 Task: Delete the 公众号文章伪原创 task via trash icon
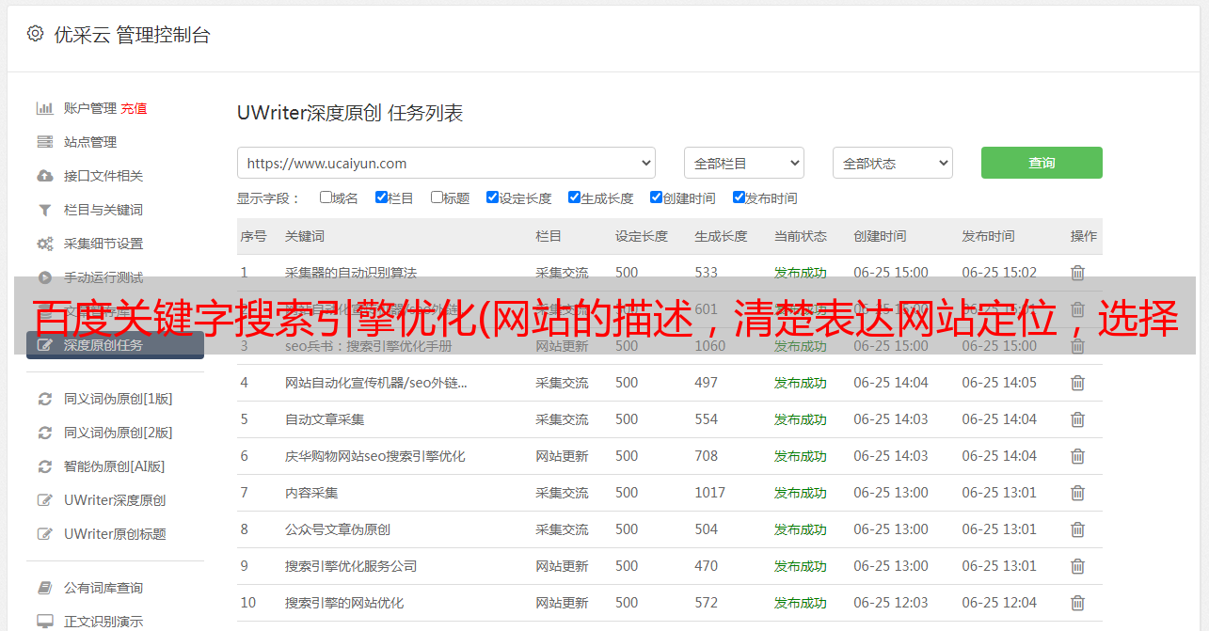point(1077,529)
